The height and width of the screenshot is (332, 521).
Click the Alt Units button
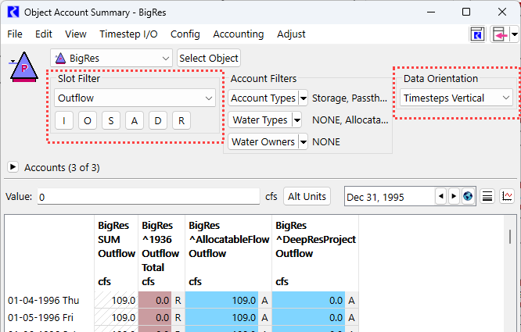pyautogui.click(x=307, y=197)
